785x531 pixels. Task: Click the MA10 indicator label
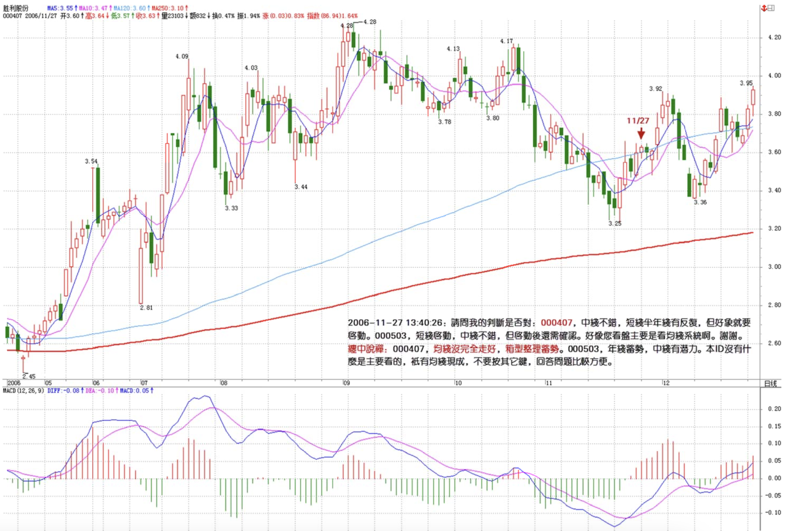click(95, 8)
